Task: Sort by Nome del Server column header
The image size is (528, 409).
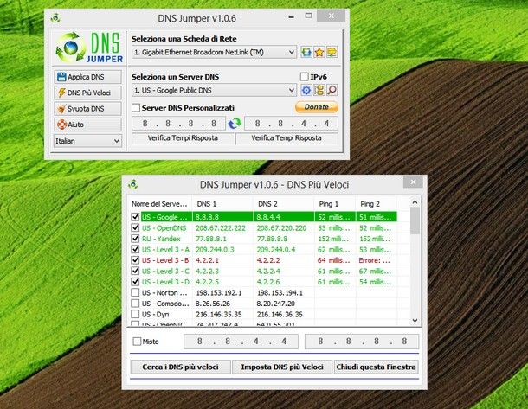Action: 159,204
